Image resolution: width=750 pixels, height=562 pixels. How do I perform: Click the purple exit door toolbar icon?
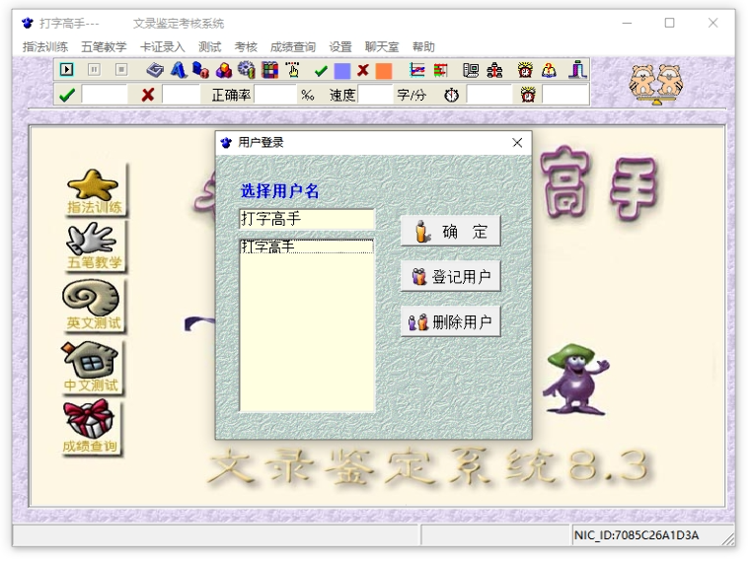pos(577,70)
